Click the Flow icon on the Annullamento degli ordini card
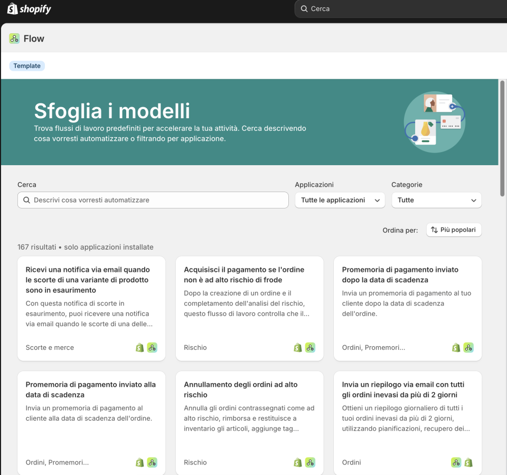This screenshot has height=475, width=507. [310, 462]
